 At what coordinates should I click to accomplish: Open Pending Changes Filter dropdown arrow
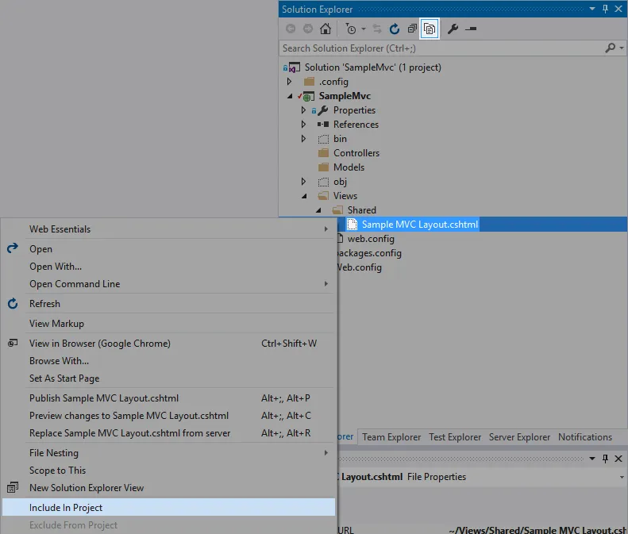(x=364, y=29)
